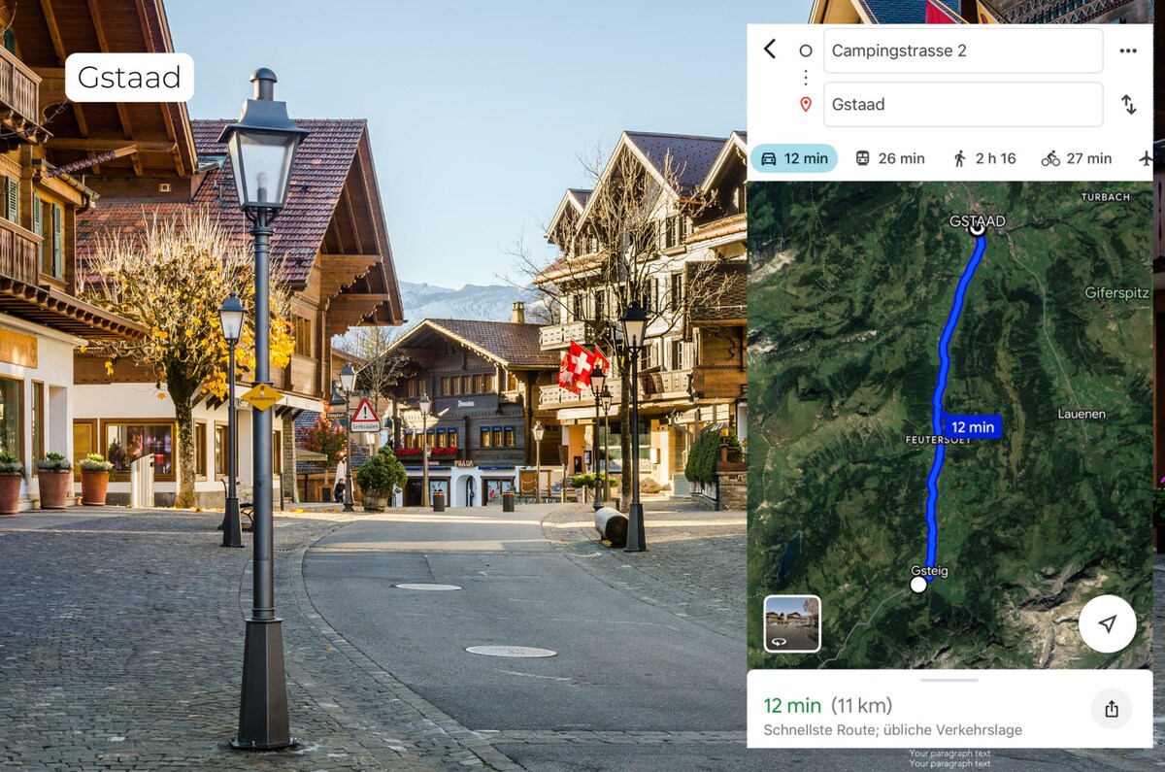1165x772 pixels.
Task: Expand the route details sheet handle
Action: (x=949, y=680)
